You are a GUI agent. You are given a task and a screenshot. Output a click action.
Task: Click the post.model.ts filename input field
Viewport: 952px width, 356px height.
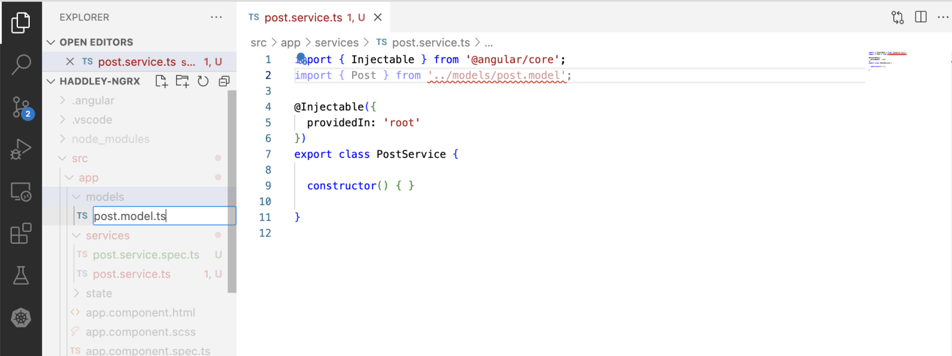click(x=164, y=216)
